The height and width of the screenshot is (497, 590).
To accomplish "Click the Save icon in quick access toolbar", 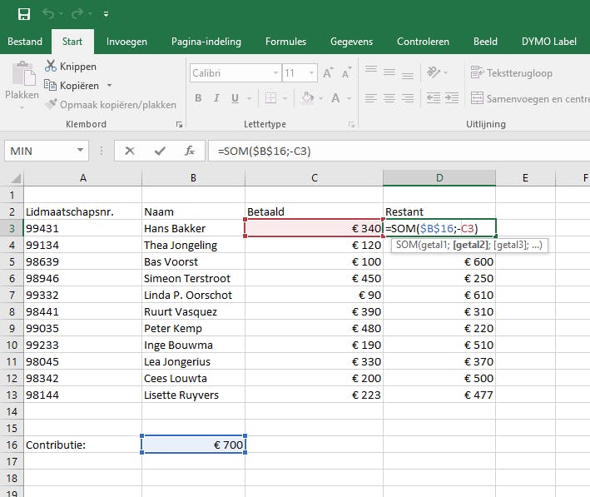I will click(23, 14).
